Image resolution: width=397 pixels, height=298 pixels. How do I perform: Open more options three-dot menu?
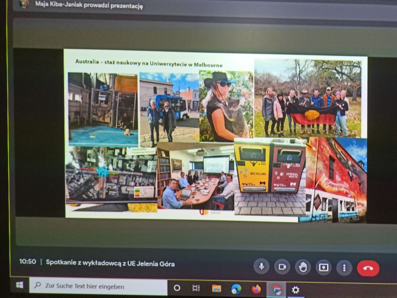[x=344, y=268]
